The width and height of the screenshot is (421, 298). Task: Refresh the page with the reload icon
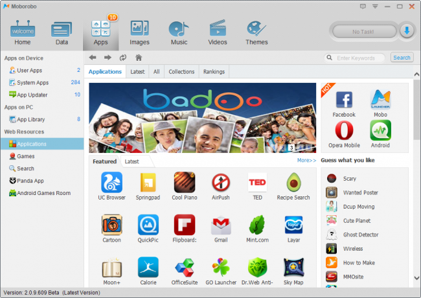point(123,58)
